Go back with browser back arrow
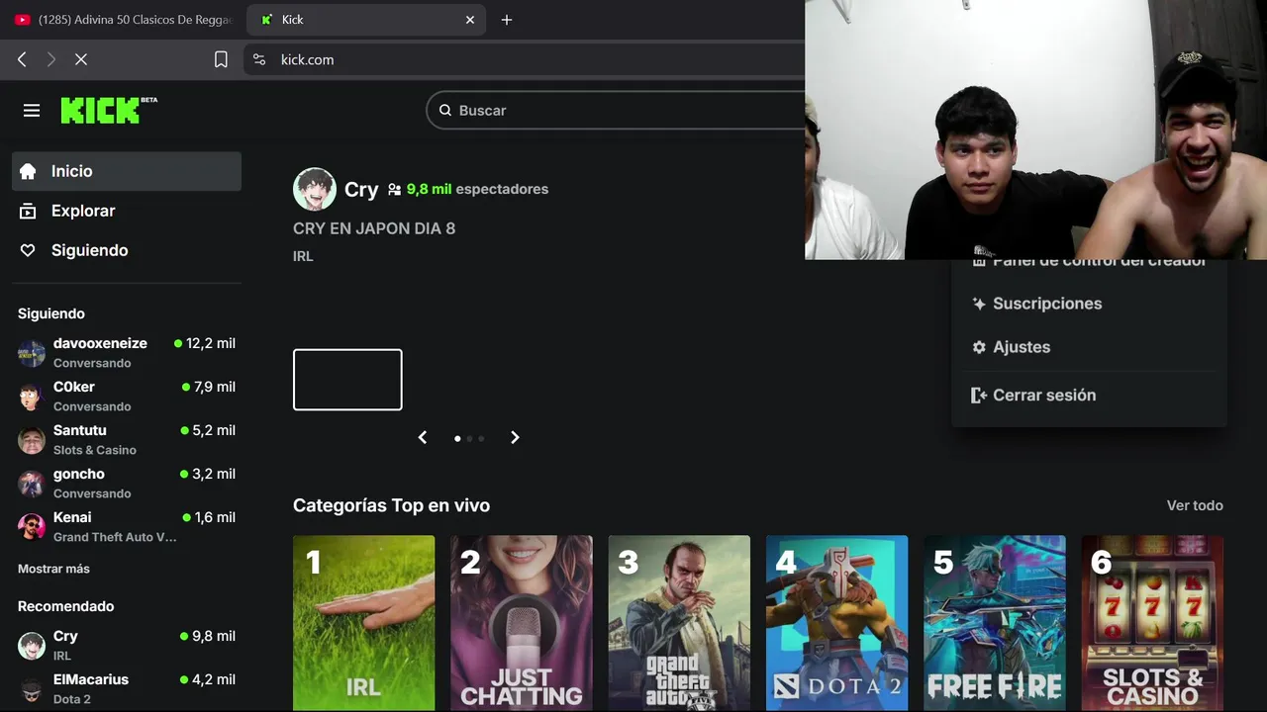 tap(22, 59)
